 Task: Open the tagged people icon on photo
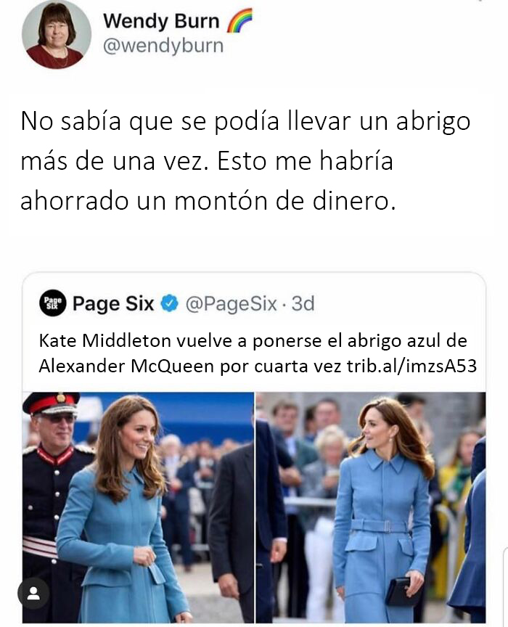point(33,594)
